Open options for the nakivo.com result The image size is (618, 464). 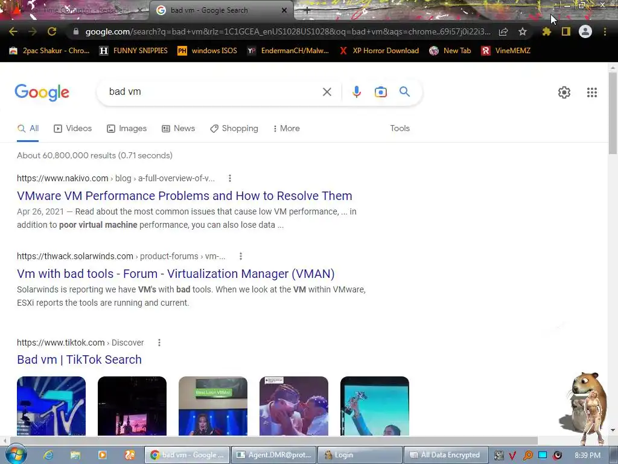point(230,178)
